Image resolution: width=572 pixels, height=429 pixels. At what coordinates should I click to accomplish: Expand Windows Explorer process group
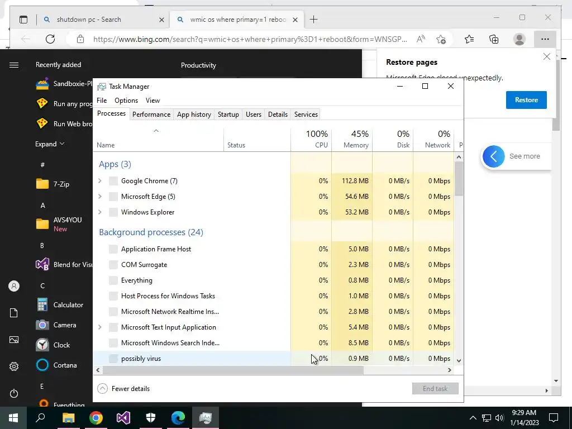point(100,212)
